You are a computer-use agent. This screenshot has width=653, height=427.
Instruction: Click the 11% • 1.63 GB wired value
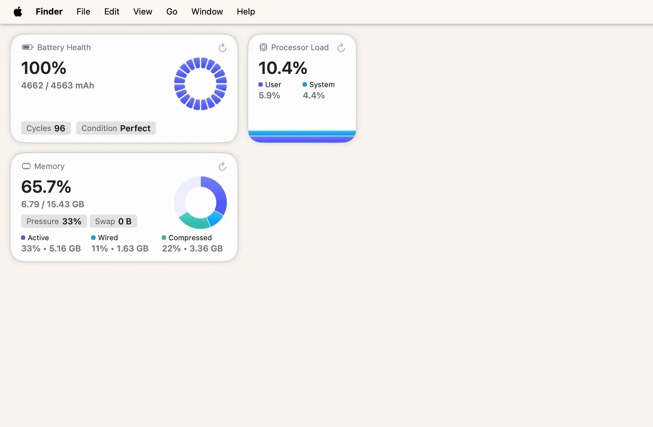[120, 248]
